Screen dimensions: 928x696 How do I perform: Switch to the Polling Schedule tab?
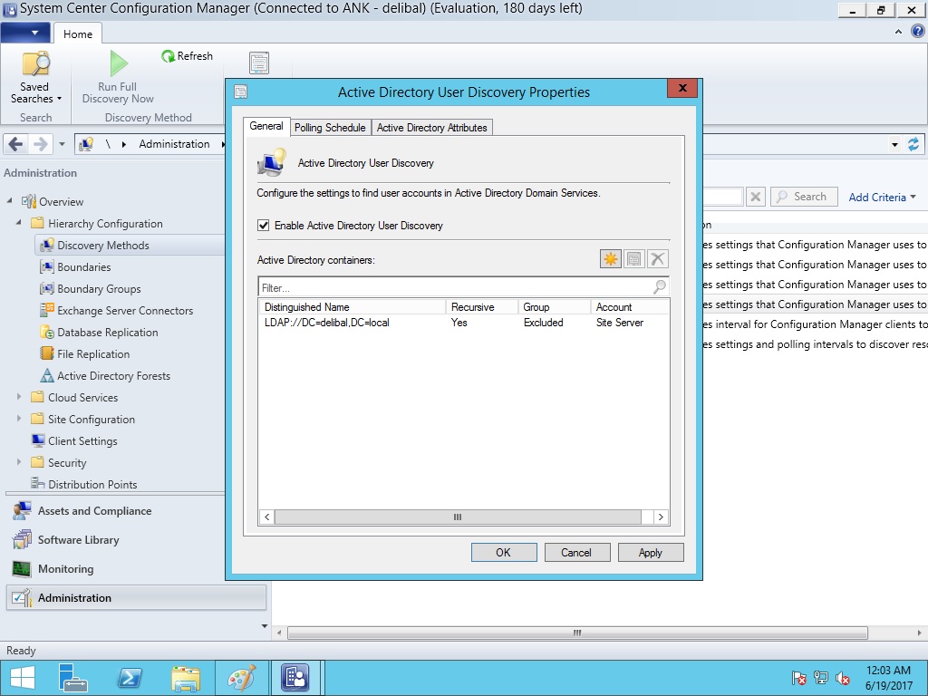[330, 128]
